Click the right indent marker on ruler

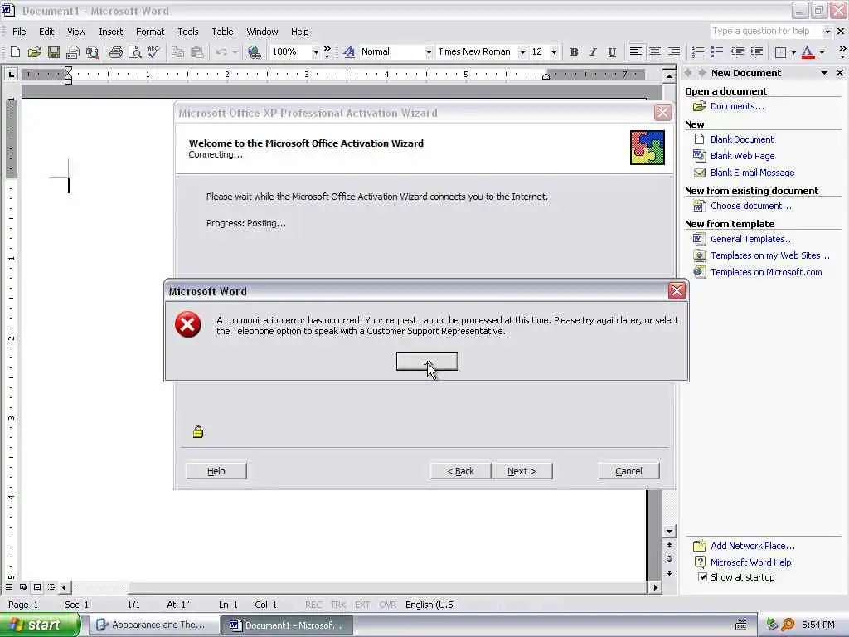pos(546,76)
